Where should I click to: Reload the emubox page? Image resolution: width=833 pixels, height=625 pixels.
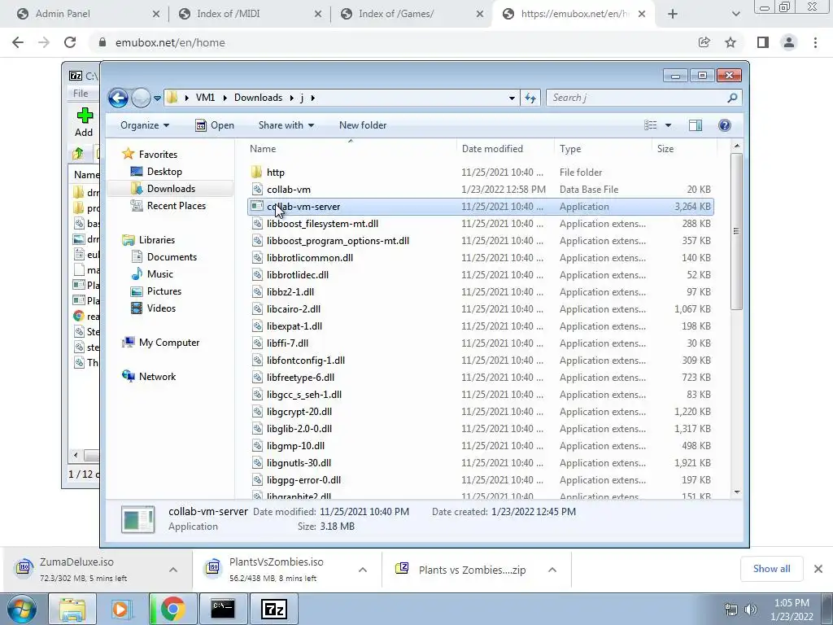[70, 42]
